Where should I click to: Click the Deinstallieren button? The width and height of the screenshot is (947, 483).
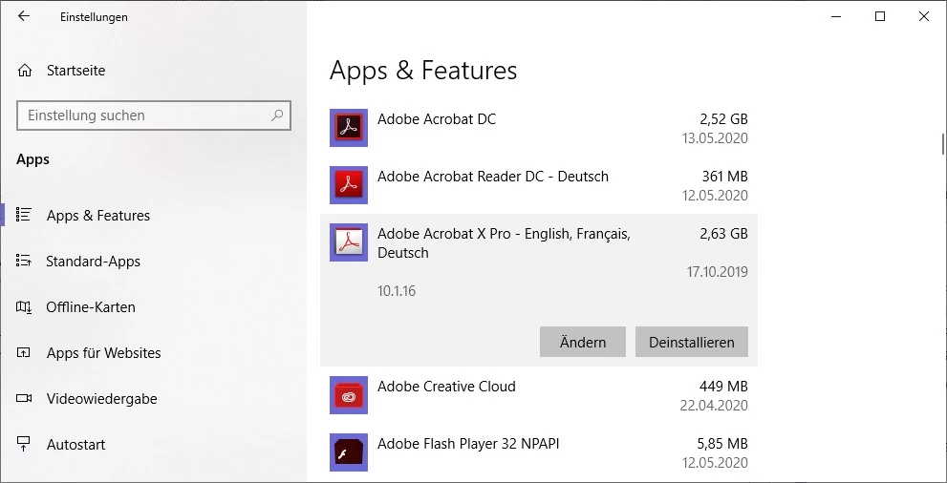692,342
